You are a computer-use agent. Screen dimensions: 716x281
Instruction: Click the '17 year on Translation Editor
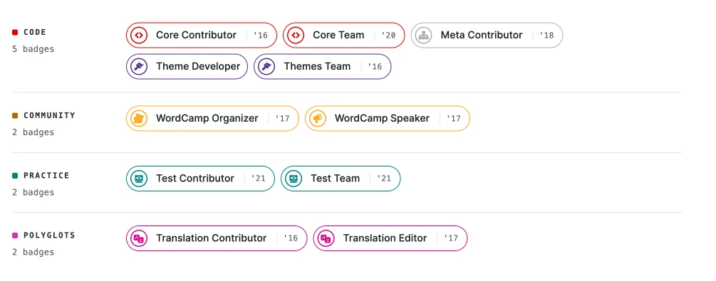pyautogui.click(x=451, y=238)
